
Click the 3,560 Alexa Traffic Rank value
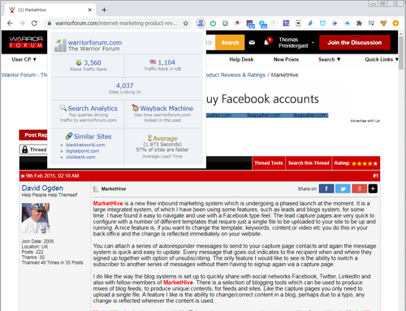93,63
